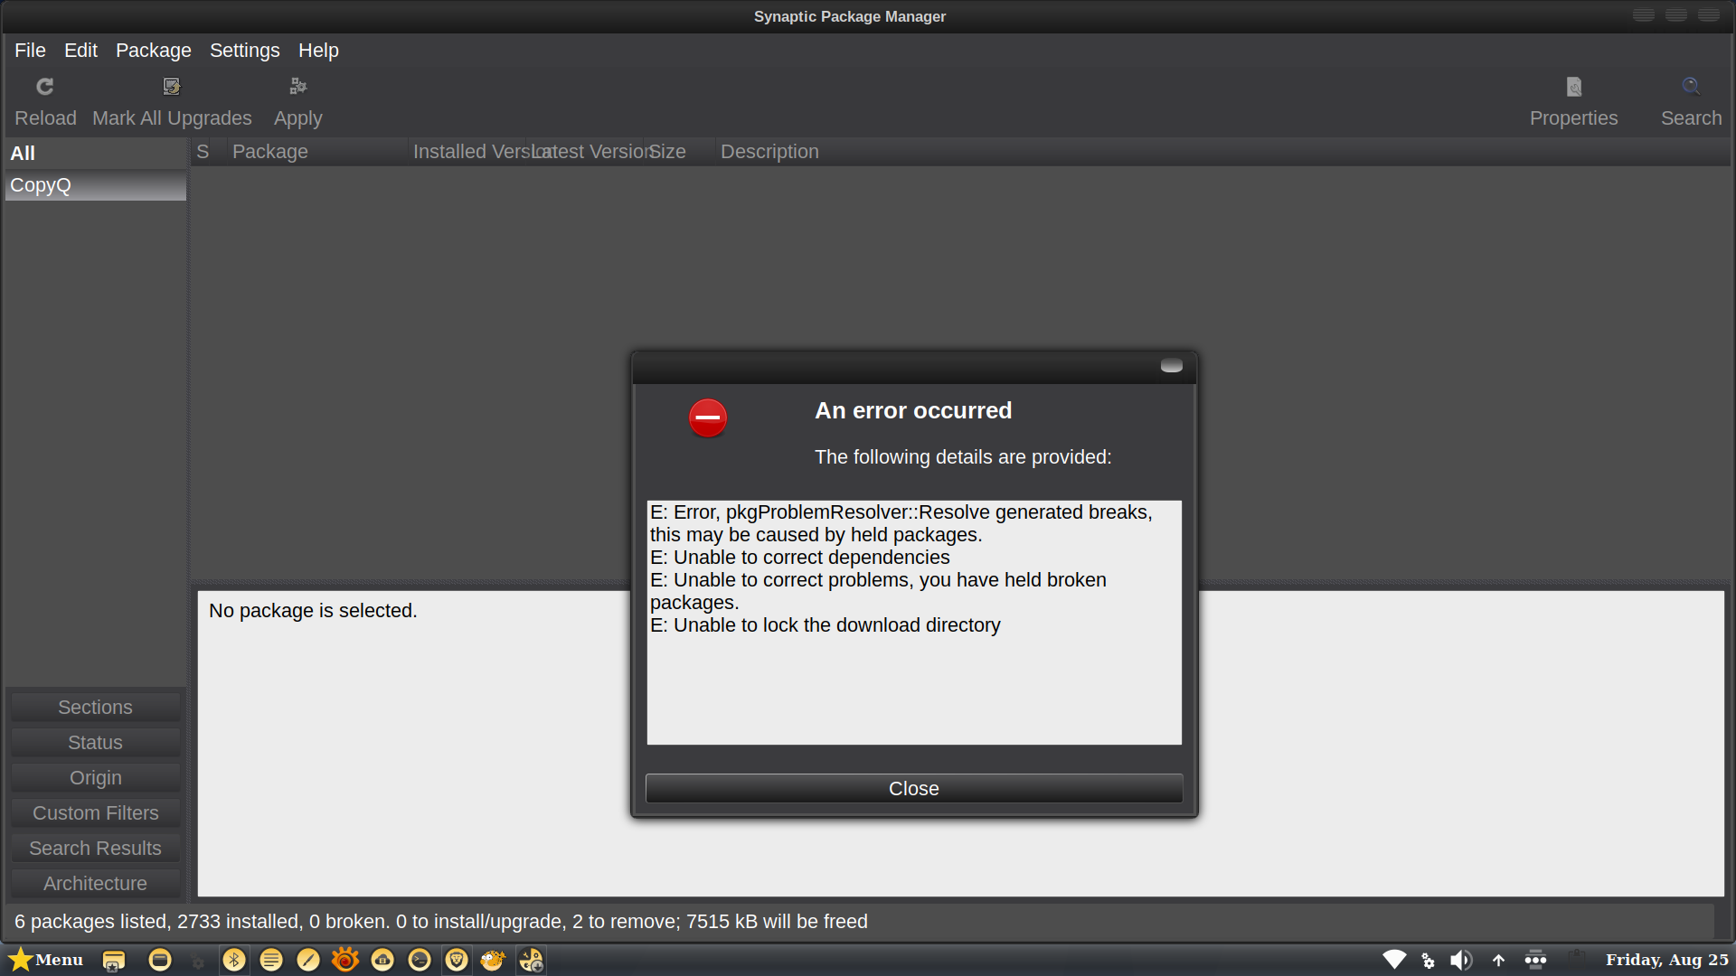This screenshot has width=1736, height=976.
Task: Open the Bluetooth taskbar icon
Action: [x=234, y=960]
